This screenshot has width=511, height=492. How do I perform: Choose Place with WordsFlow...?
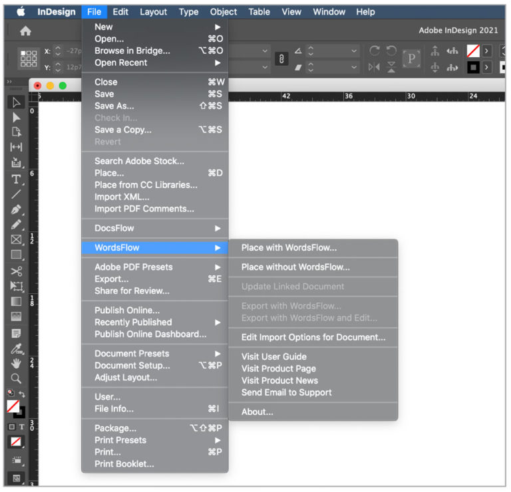(313, 248)
